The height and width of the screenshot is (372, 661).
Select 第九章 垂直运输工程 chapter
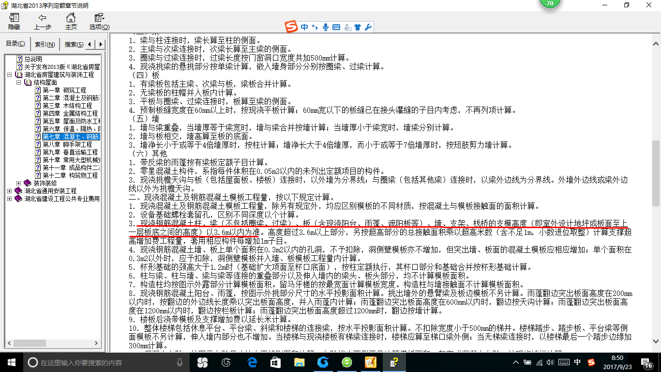70,152
